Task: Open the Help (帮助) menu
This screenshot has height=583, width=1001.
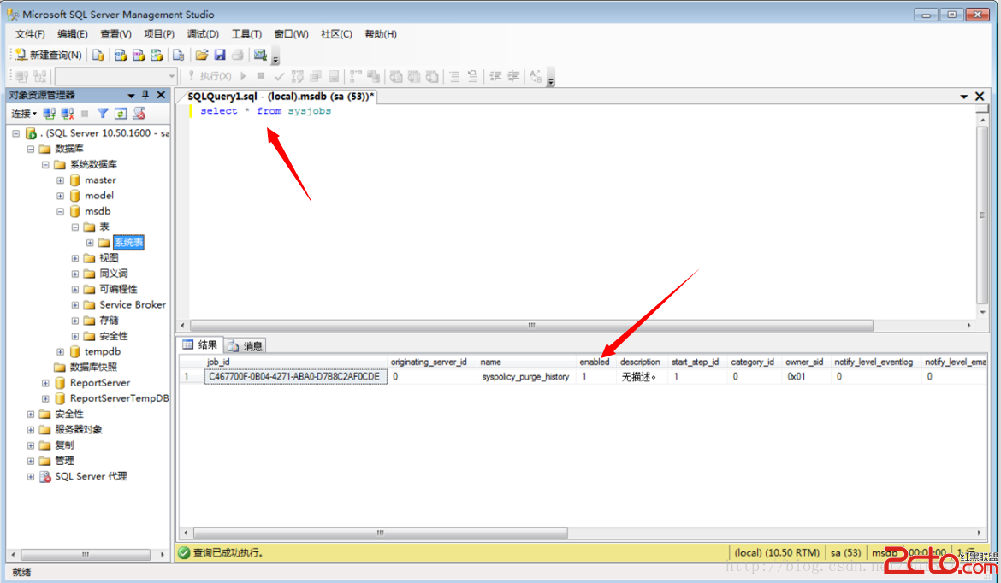Action: (381, 34)
